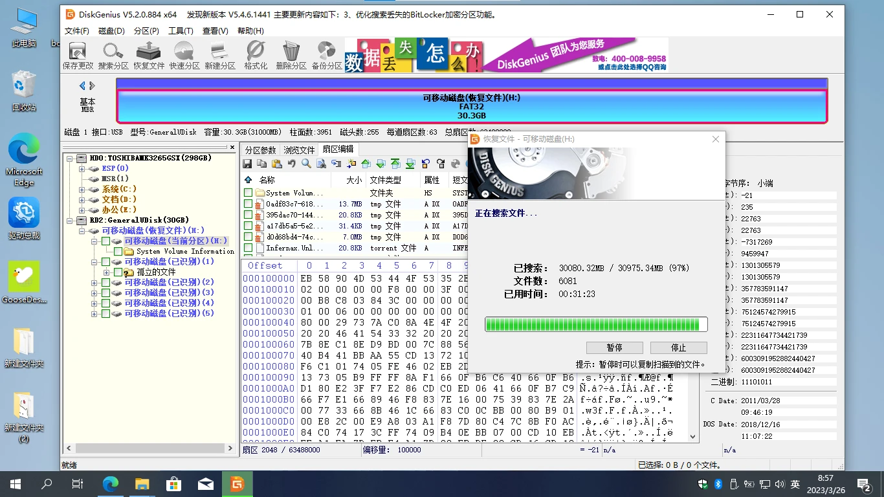Viewport: 884px width, 497px height.
Task: Click the green up-arrow previous sector icon
Action: 366,164
